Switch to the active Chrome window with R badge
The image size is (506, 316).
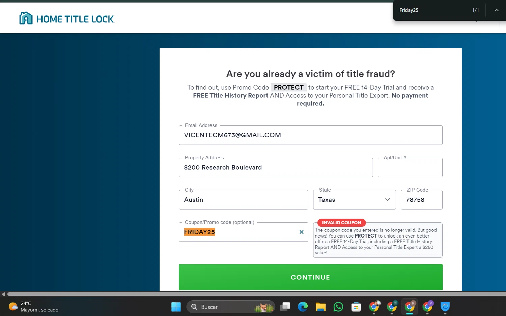[410, 307]
